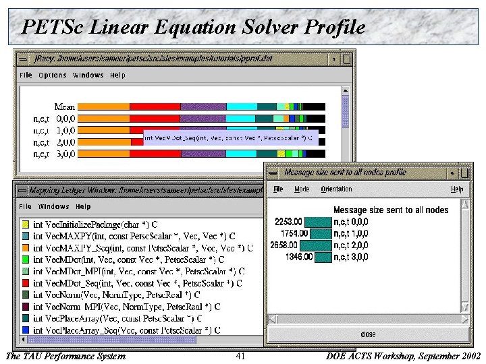
Task: Click orange swatch for VecMAXPY_Seq
Action: click(26, 247)
